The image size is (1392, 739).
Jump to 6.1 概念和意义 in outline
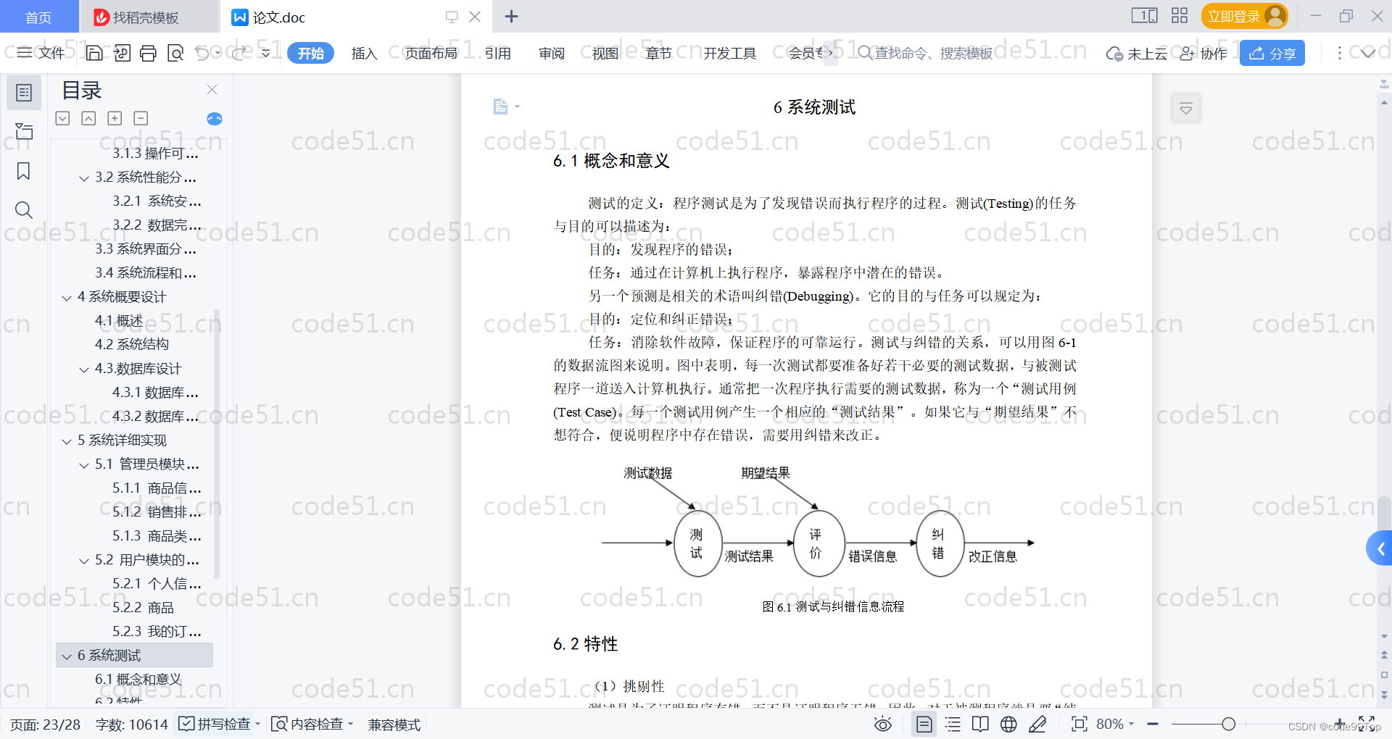point(138,679)
